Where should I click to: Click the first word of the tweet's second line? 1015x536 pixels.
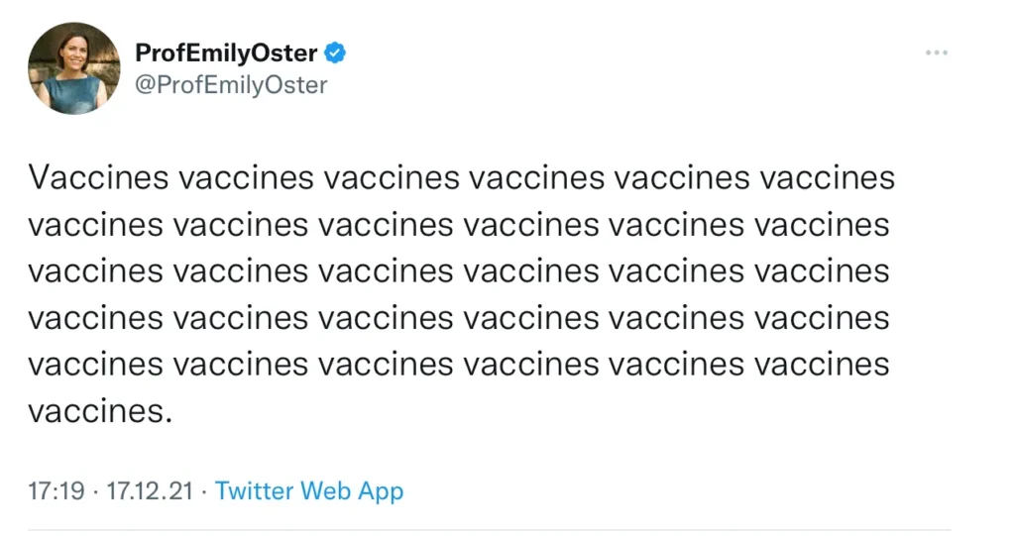[95, 226]
